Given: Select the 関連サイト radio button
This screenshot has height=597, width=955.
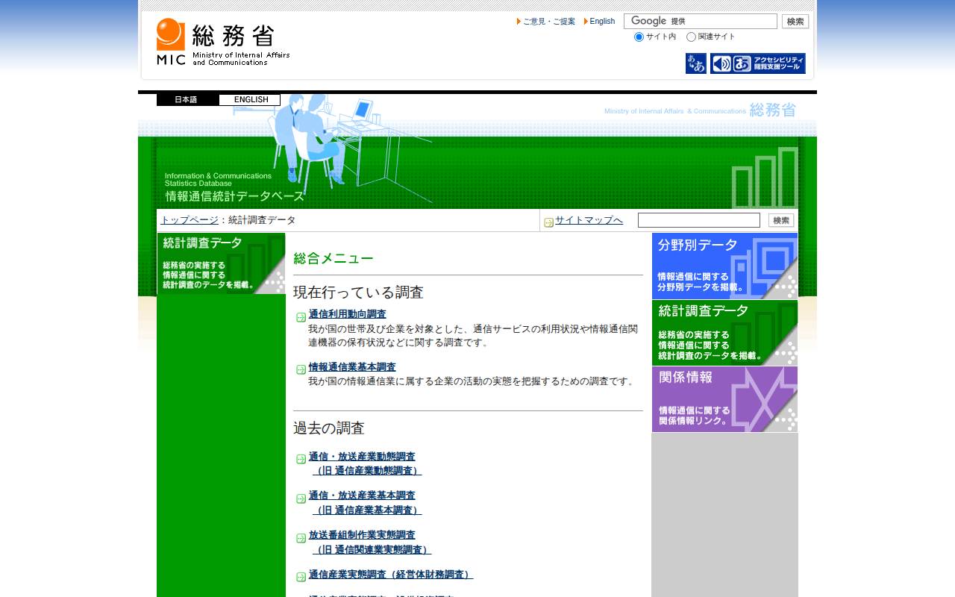Looking at the screenshot, I should pyautogui.click(x=691, y=37).
